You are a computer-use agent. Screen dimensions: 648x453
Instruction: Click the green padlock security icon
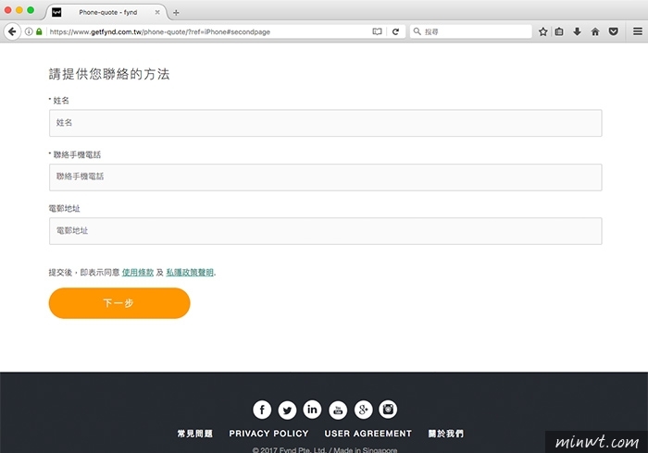39,31
